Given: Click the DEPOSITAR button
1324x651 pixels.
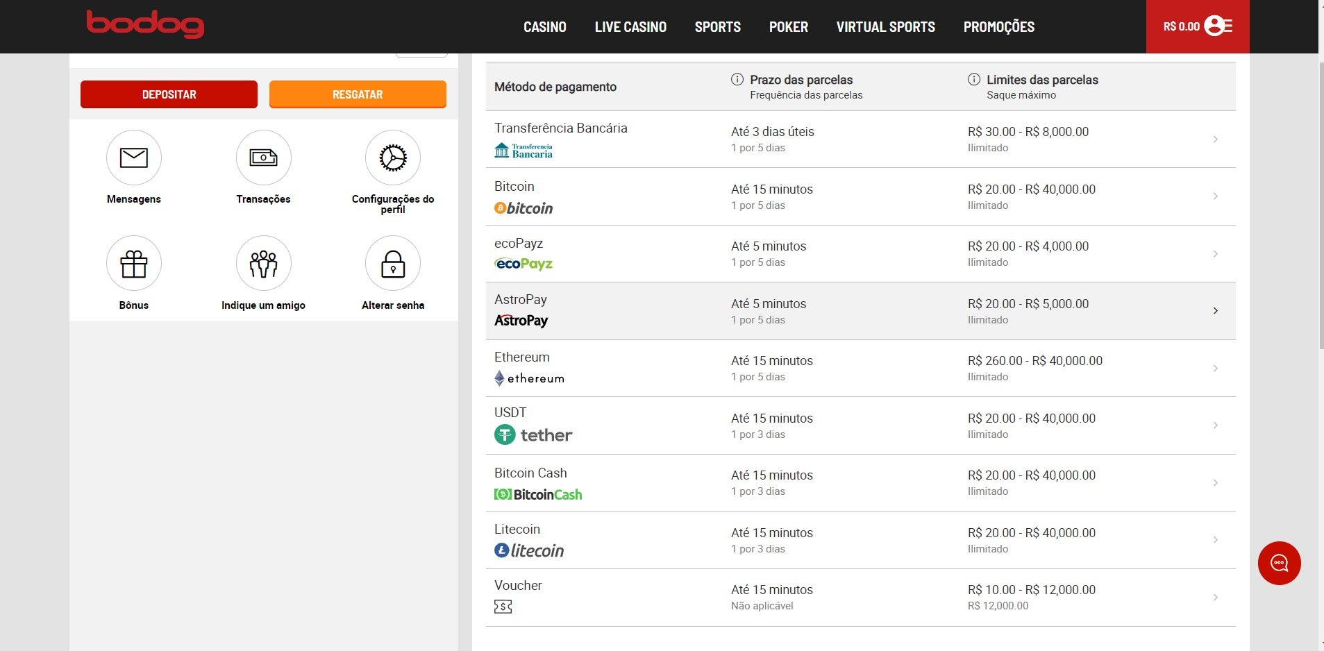Looking at the screenshot, I should point(169,94).
